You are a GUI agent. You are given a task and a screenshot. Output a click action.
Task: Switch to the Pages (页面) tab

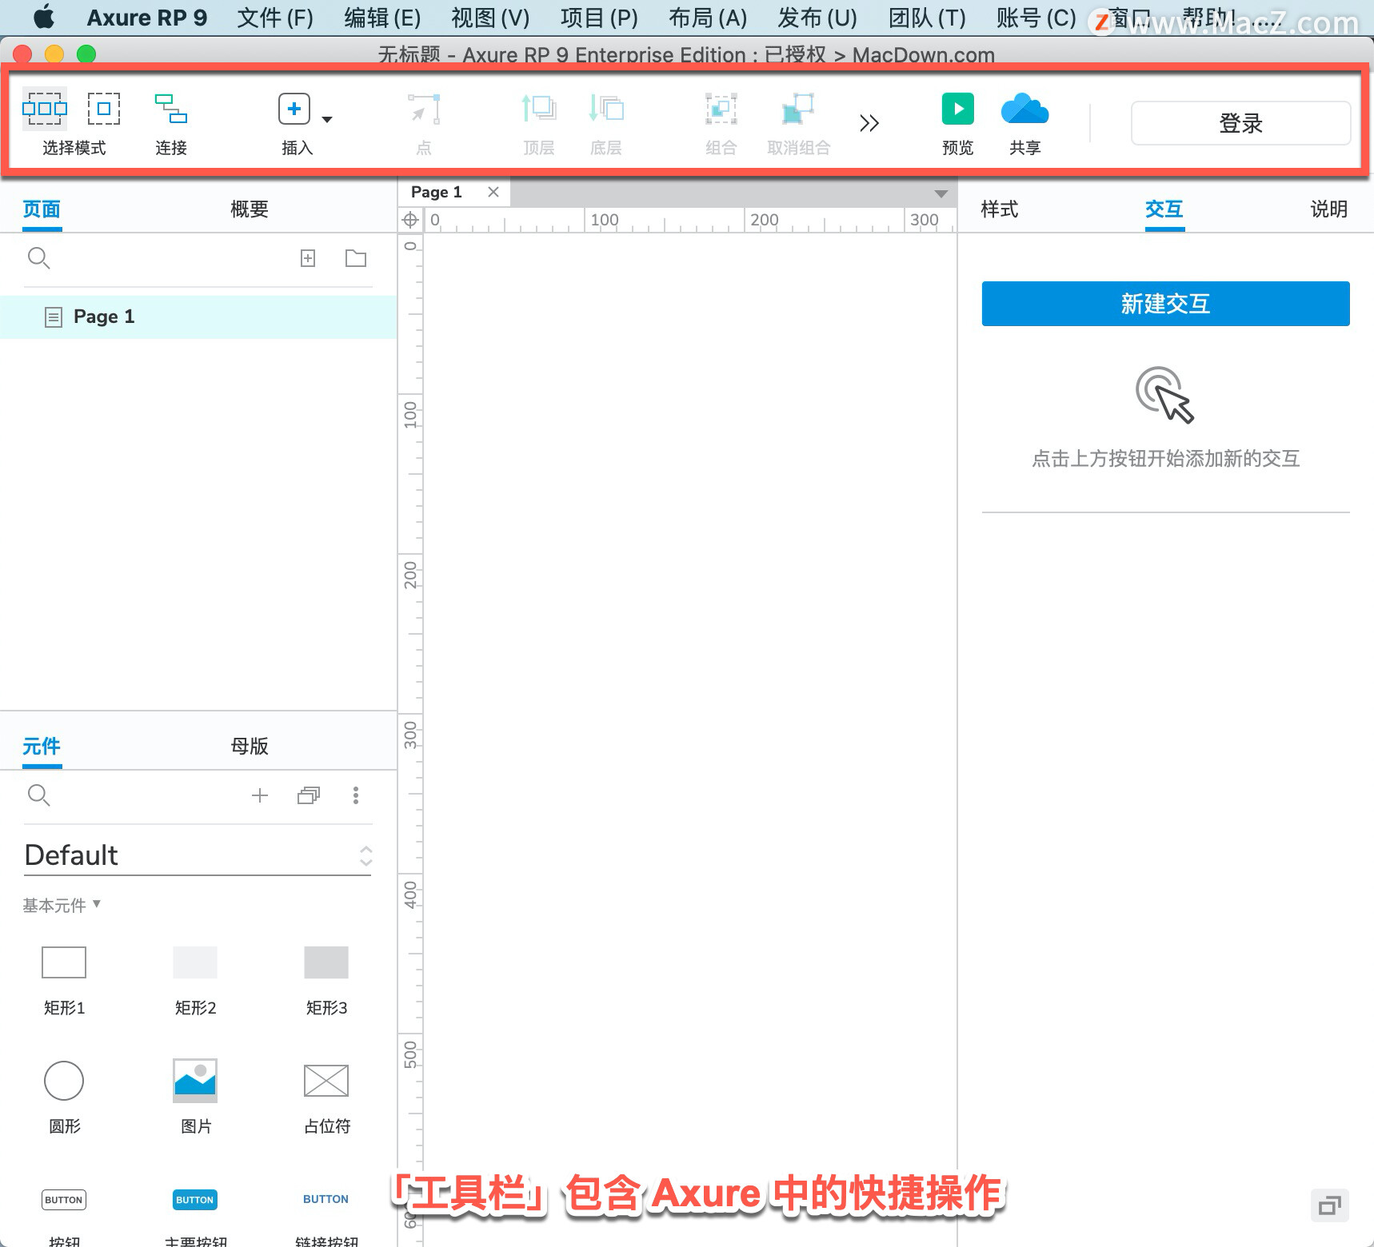tap(42, 209)
